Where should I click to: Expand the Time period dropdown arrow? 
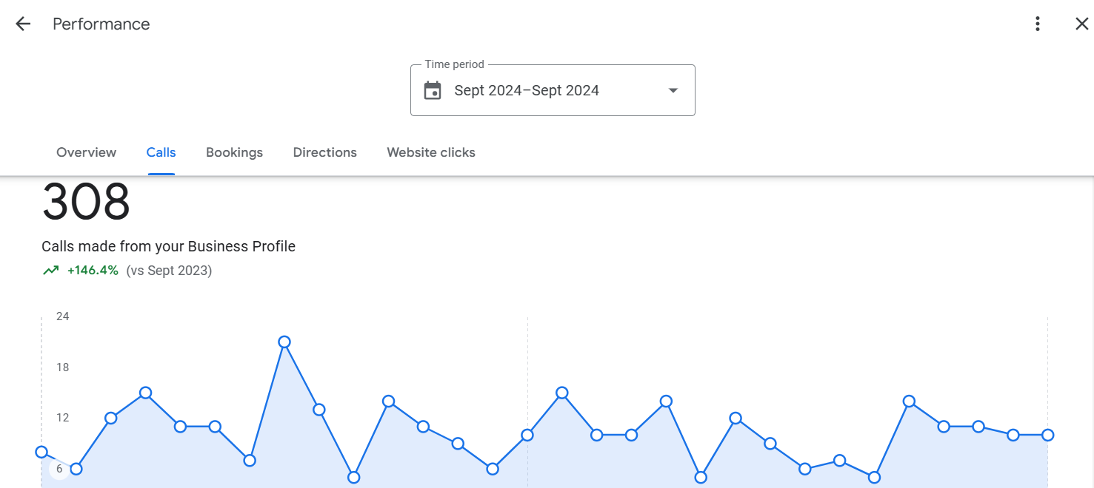coord(673,91)
